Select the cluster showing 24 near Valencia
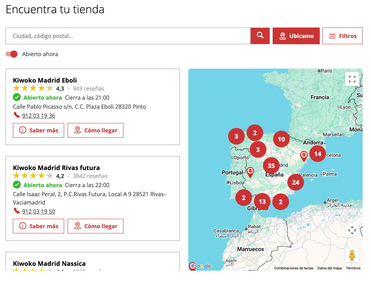Image resolution: width=371 pixels, height=285 pixels. (x=296, y=182)
